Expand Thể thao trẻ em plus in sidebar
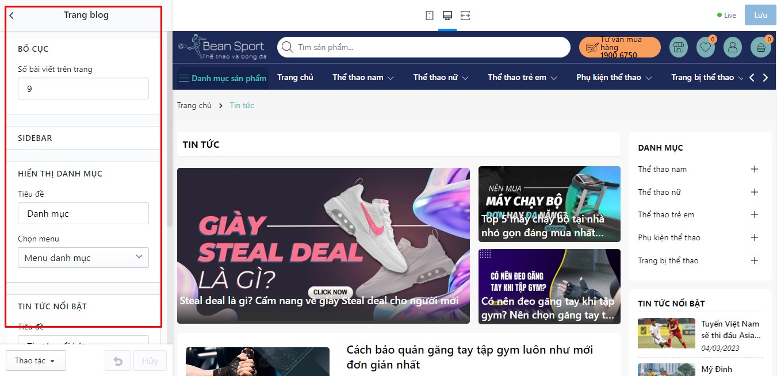Viewport: 777px width, 376px height. [x=755, y=214]
